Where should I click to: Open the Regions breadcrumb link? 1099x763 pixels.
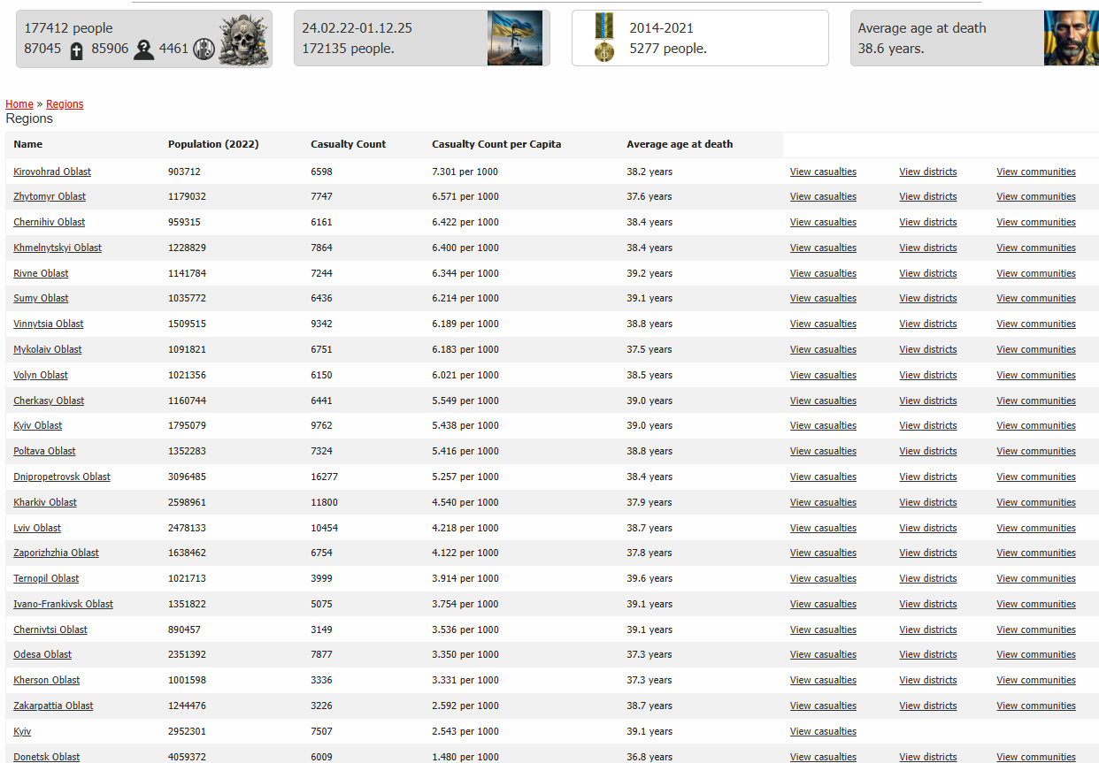point(65,104)
